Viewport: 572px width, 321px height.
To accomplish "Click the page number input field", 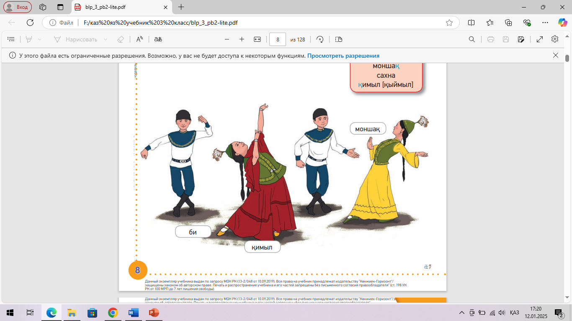I will [x=278, y=39].
